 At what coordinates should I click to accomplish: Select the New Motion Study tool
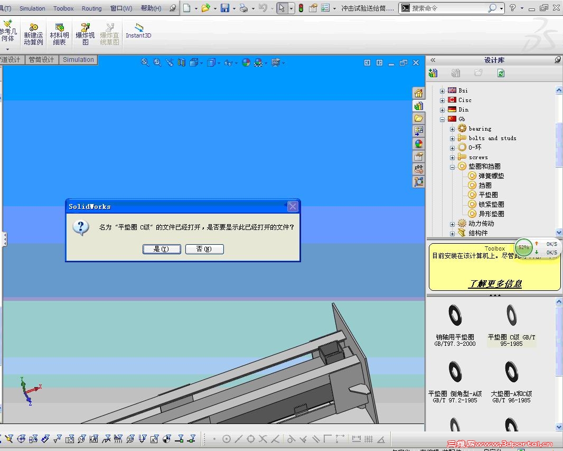pyautogui.click(x=33, y=34)
